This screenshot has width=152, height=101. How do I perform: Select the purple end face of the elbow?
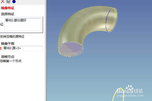(x=70, y=49)
